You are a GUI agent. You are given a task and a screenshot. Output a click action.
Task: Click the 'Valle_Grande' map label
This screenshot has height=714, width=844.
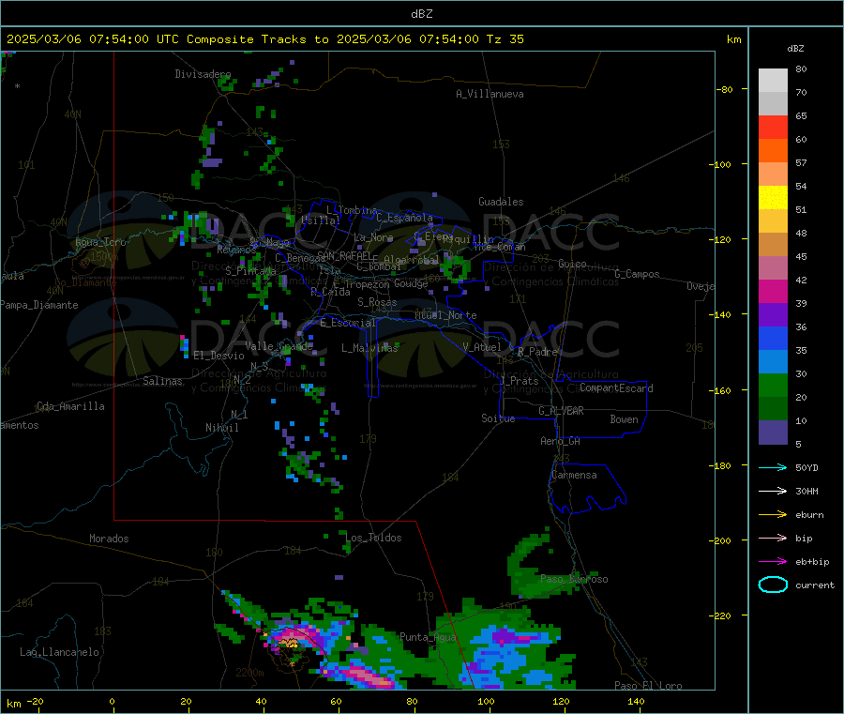click(x=279, y=346)
